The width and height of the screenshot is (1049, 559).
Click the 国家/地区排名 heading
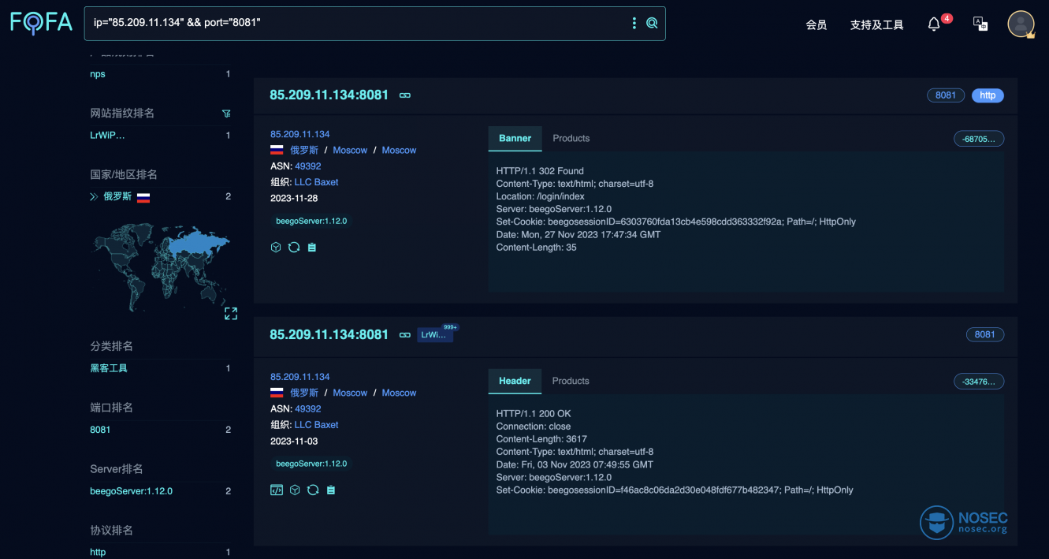124,174
